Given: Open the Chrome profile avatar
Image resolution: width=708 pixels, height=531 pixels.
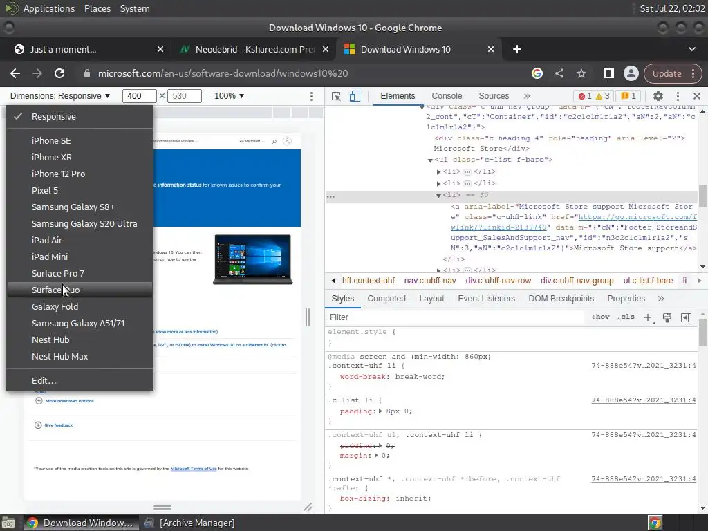Looking at the screenshot, I should tap(631, 73).
